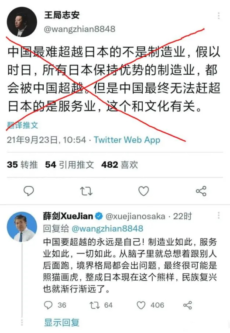This screenshot has width=230, height=333.
Task: Retweet the main tweet via its retweet icon
Action: tap(86, 191)
